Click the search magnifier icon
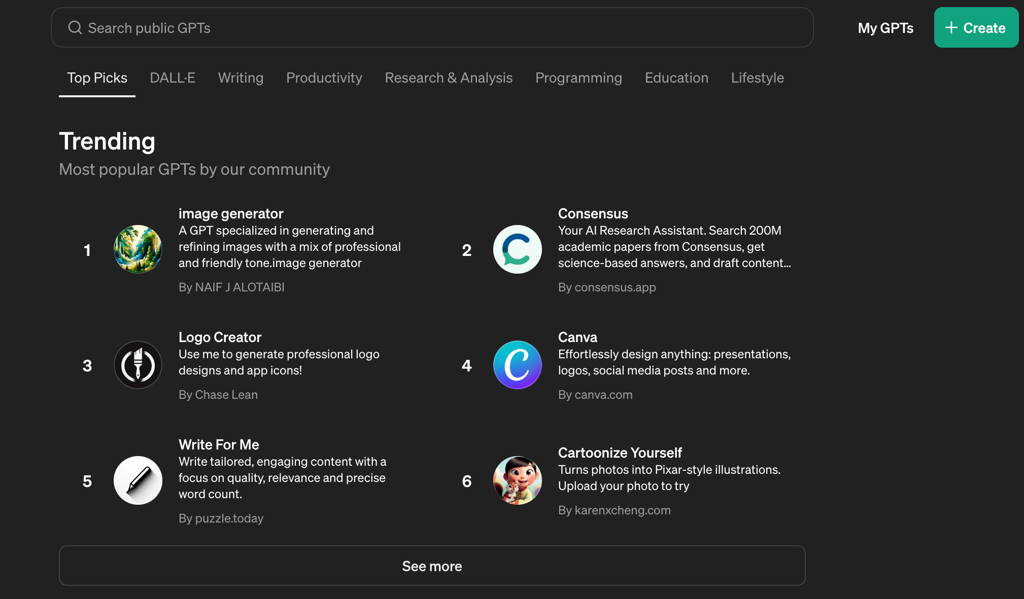The height and width of the screenshot is (599, 1024). tap(75, 27)
